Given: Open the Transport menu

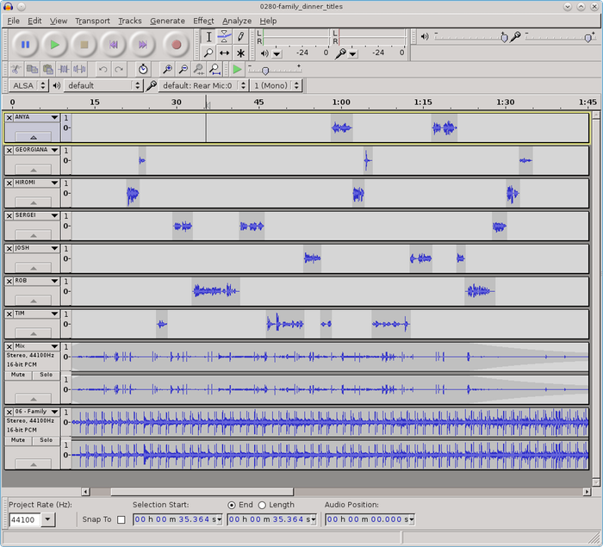Looking at the screenshot, I should click(x=92, y=21).
